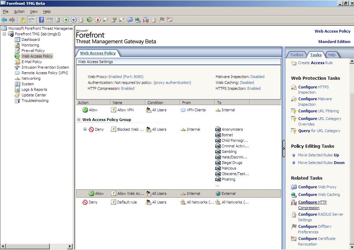The width and height of the screenshot is (354, 250).
Task: Toggle the Show/Hide Console Tree toolbar icon
Action: point(31,20)
